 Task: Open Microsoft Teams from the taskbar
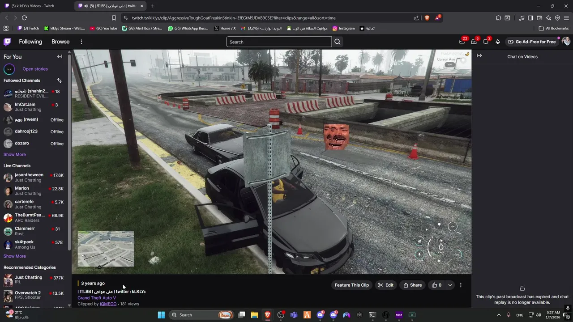coord(294,315)
